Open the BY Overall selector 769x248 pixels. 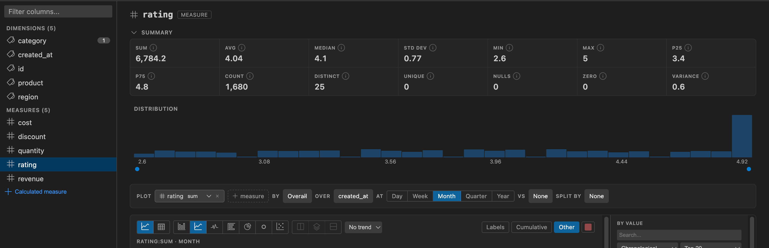click(x=297, y=196)
